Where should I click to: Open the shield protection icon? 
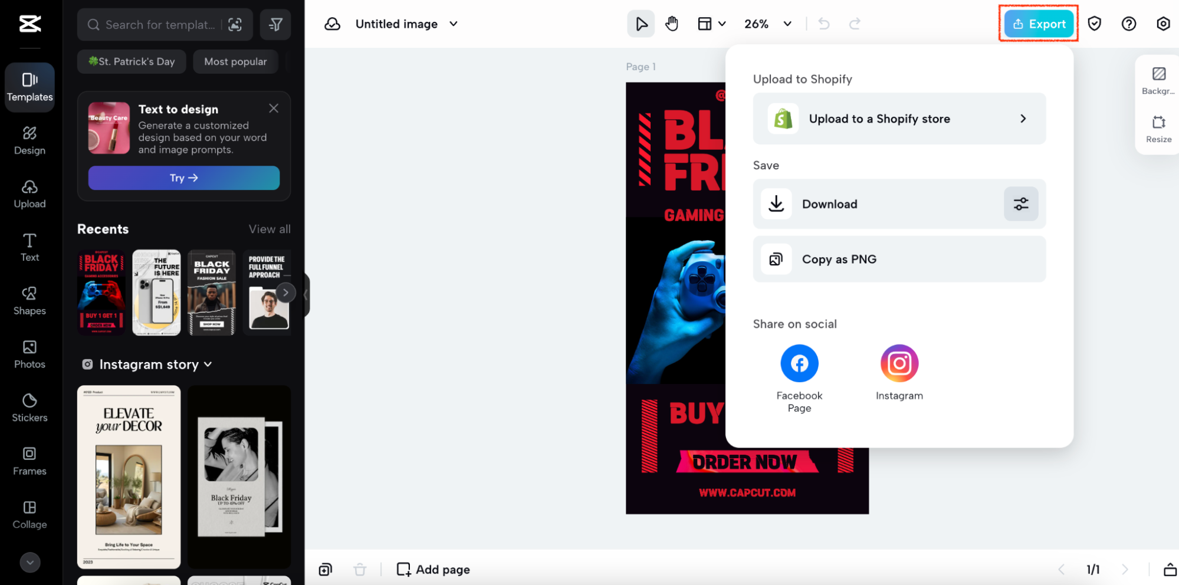click(1095, 24)
